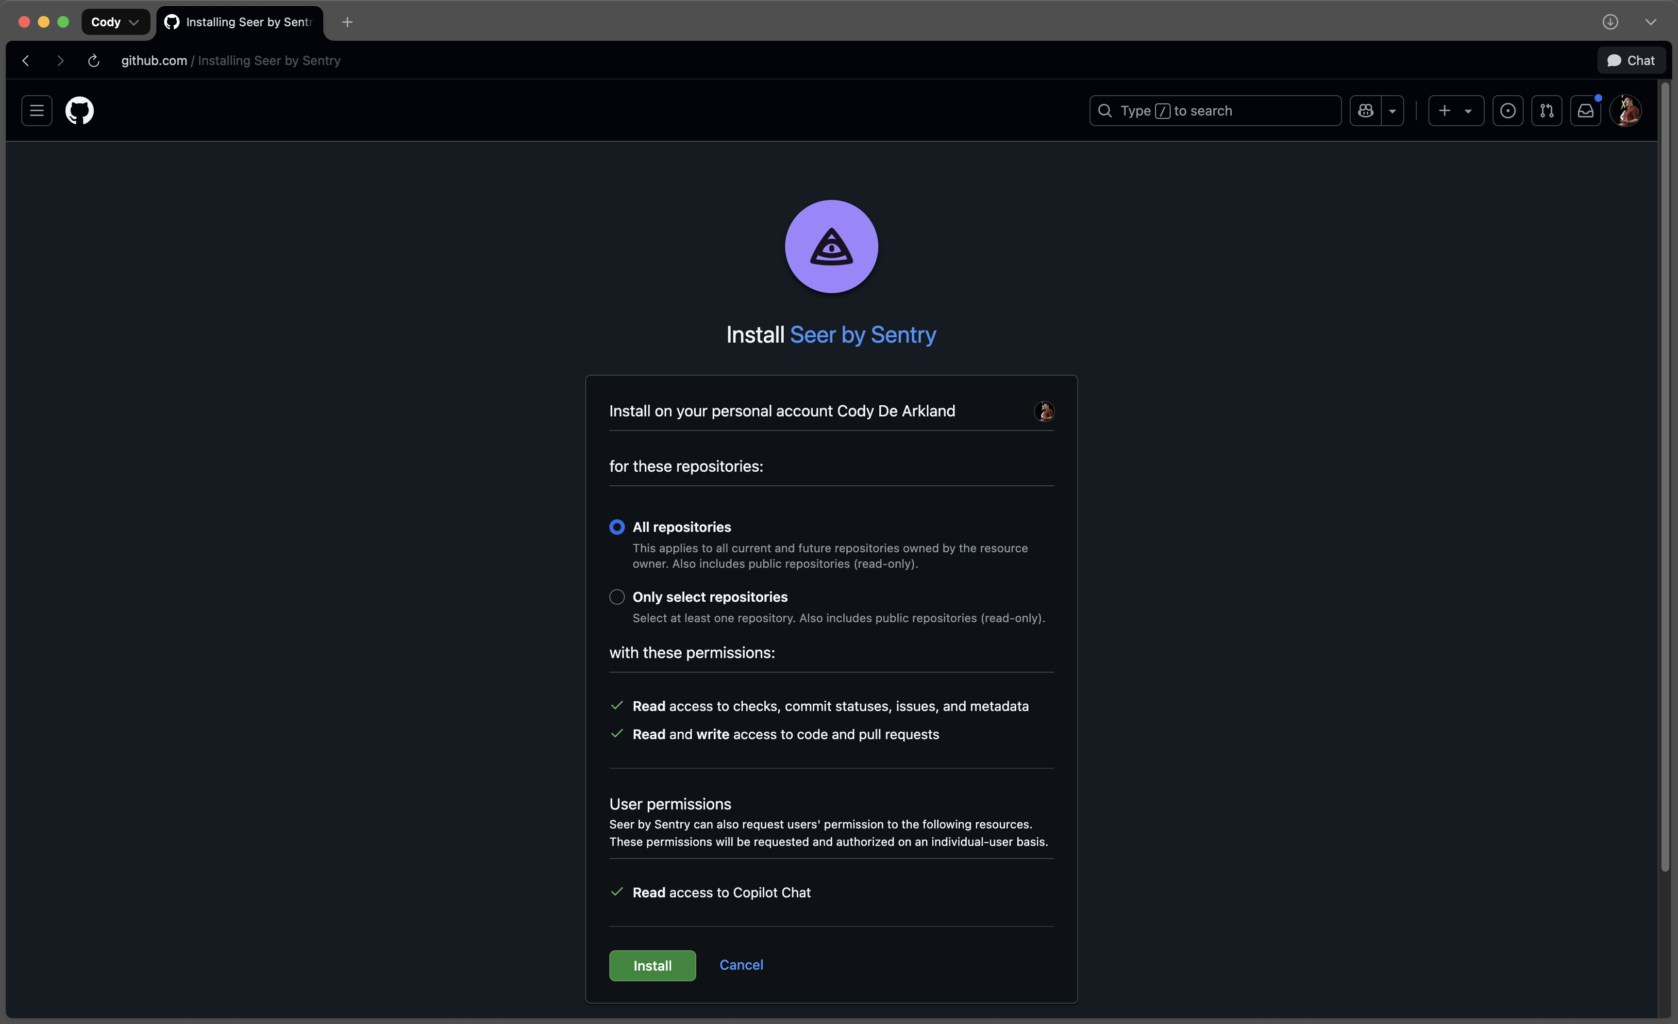Select the Installing Seer by Sentry tab
1678x1024 pixels.
pos(240,22)
